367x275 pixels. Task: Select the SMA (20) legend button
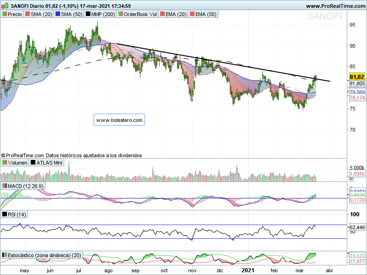39,14
